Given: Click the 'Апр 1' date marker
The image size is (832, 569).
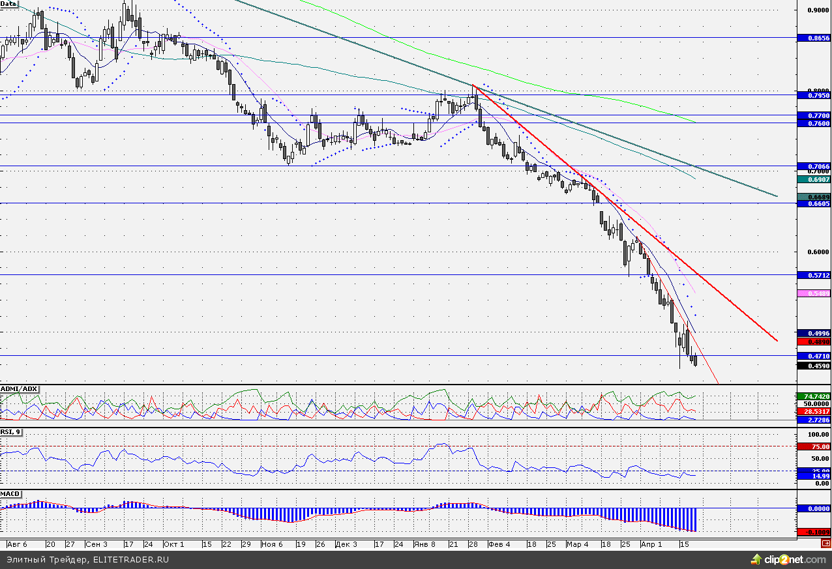Looking at the screenshot, I should pos(651,544).
